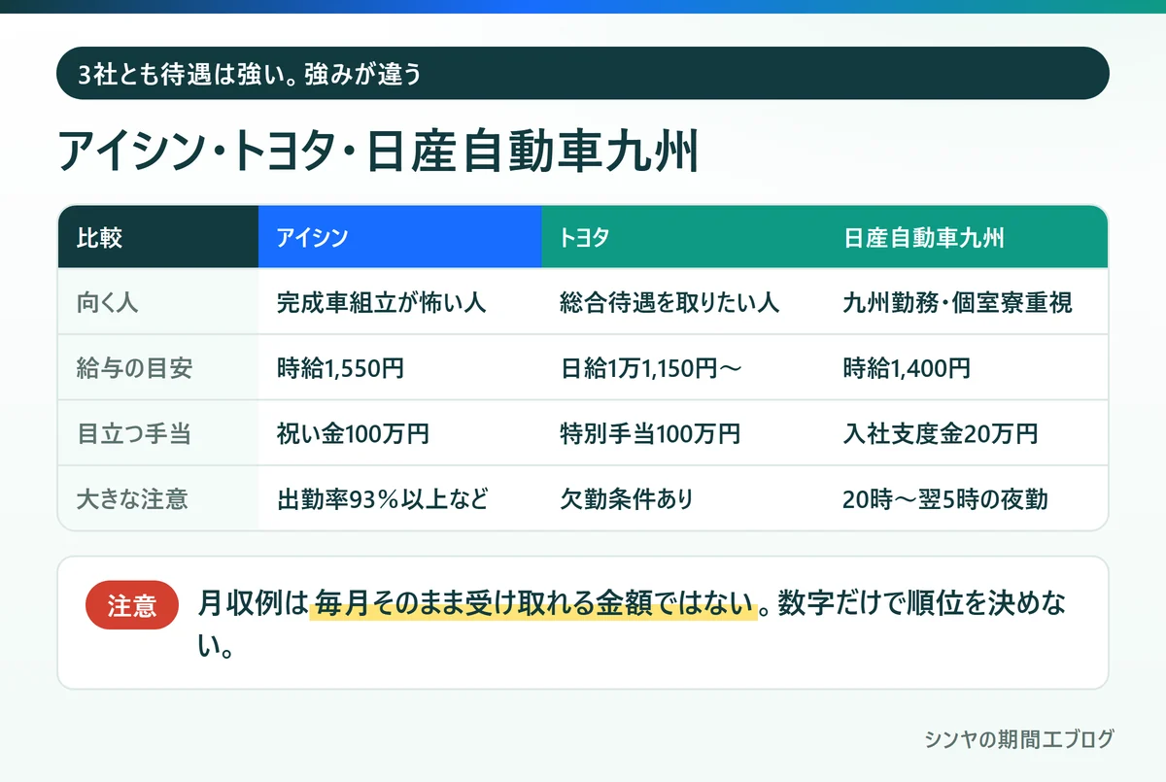
Task: Click the cell '入社支度金20万円'
Action: coord(967,433)
